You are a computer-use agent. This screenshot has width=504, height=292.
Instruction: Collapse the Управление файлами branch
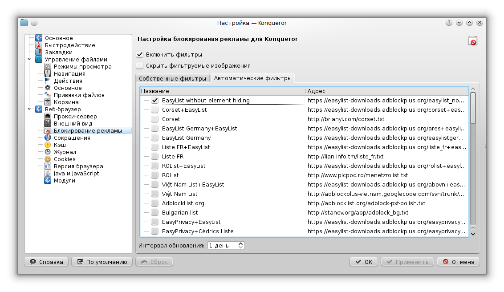pos(29,59)
